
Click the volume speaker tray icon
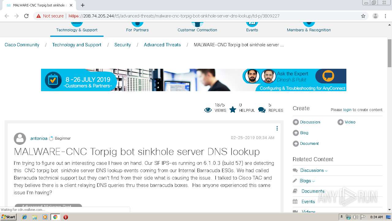356,217
